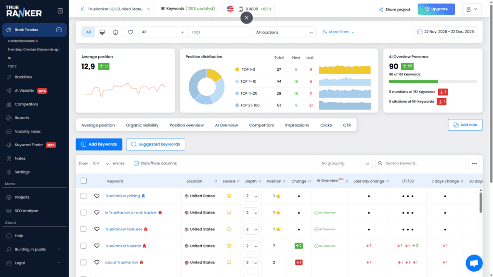Favorite the keyword 'about TrueRanker' with heart toggle
The width and height of the screenshot is (493, 277).
tap(97, 262)
